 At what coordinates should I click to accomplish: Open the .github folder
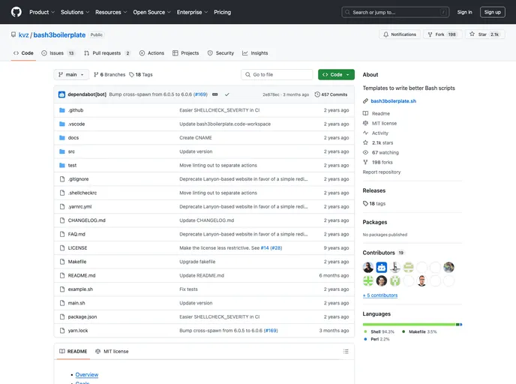[x=76, y=110]
